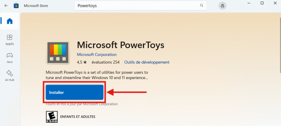Click the back arrow in the title bar

(x=6, y=5)
